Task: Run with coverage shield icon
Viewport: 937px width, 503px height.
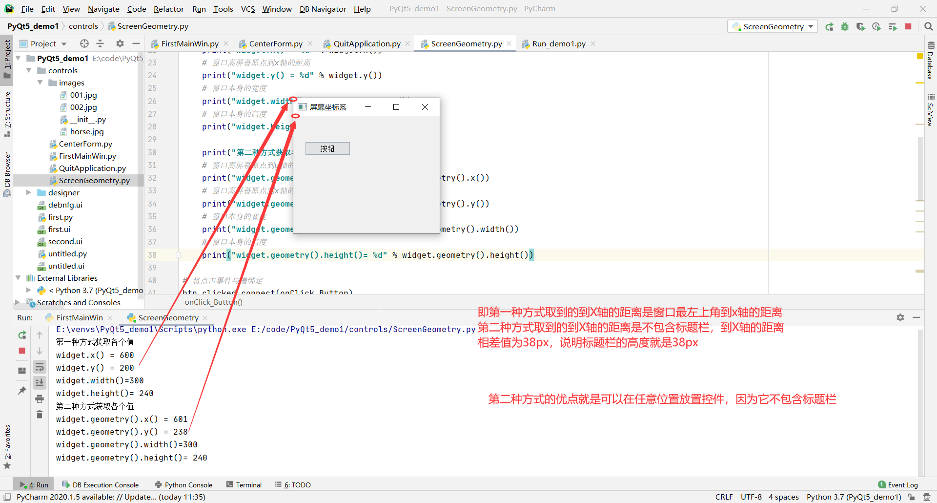Action: [860, 26]
